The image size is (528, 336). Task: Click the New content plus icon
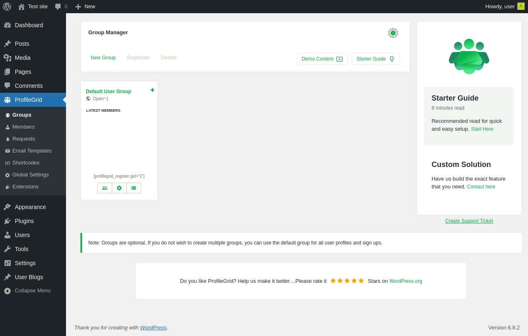[x=78, y=7]
